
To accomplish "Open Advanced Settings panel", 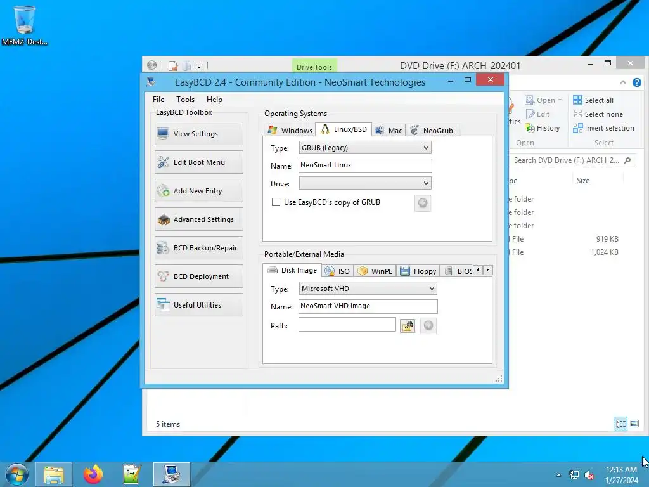I will 198,219.
